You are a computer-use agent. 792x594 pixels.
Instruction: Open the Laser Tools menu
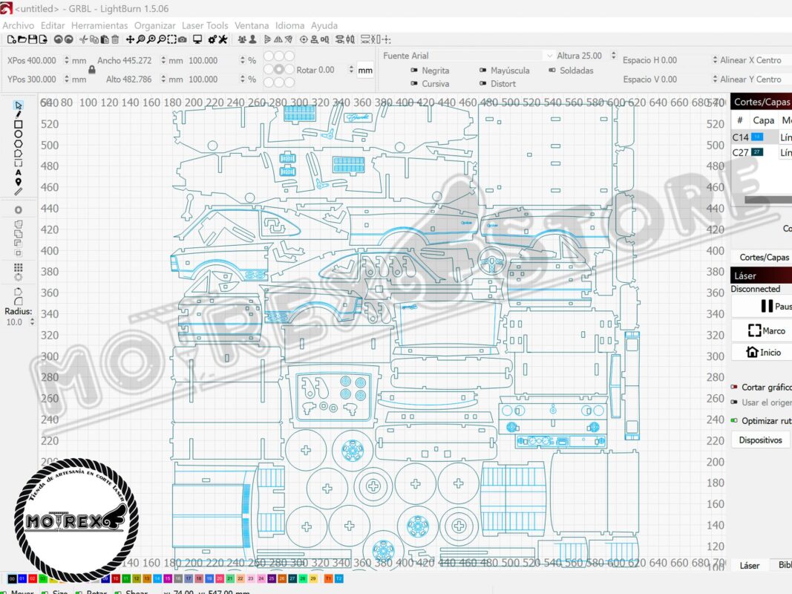[205, 25]
